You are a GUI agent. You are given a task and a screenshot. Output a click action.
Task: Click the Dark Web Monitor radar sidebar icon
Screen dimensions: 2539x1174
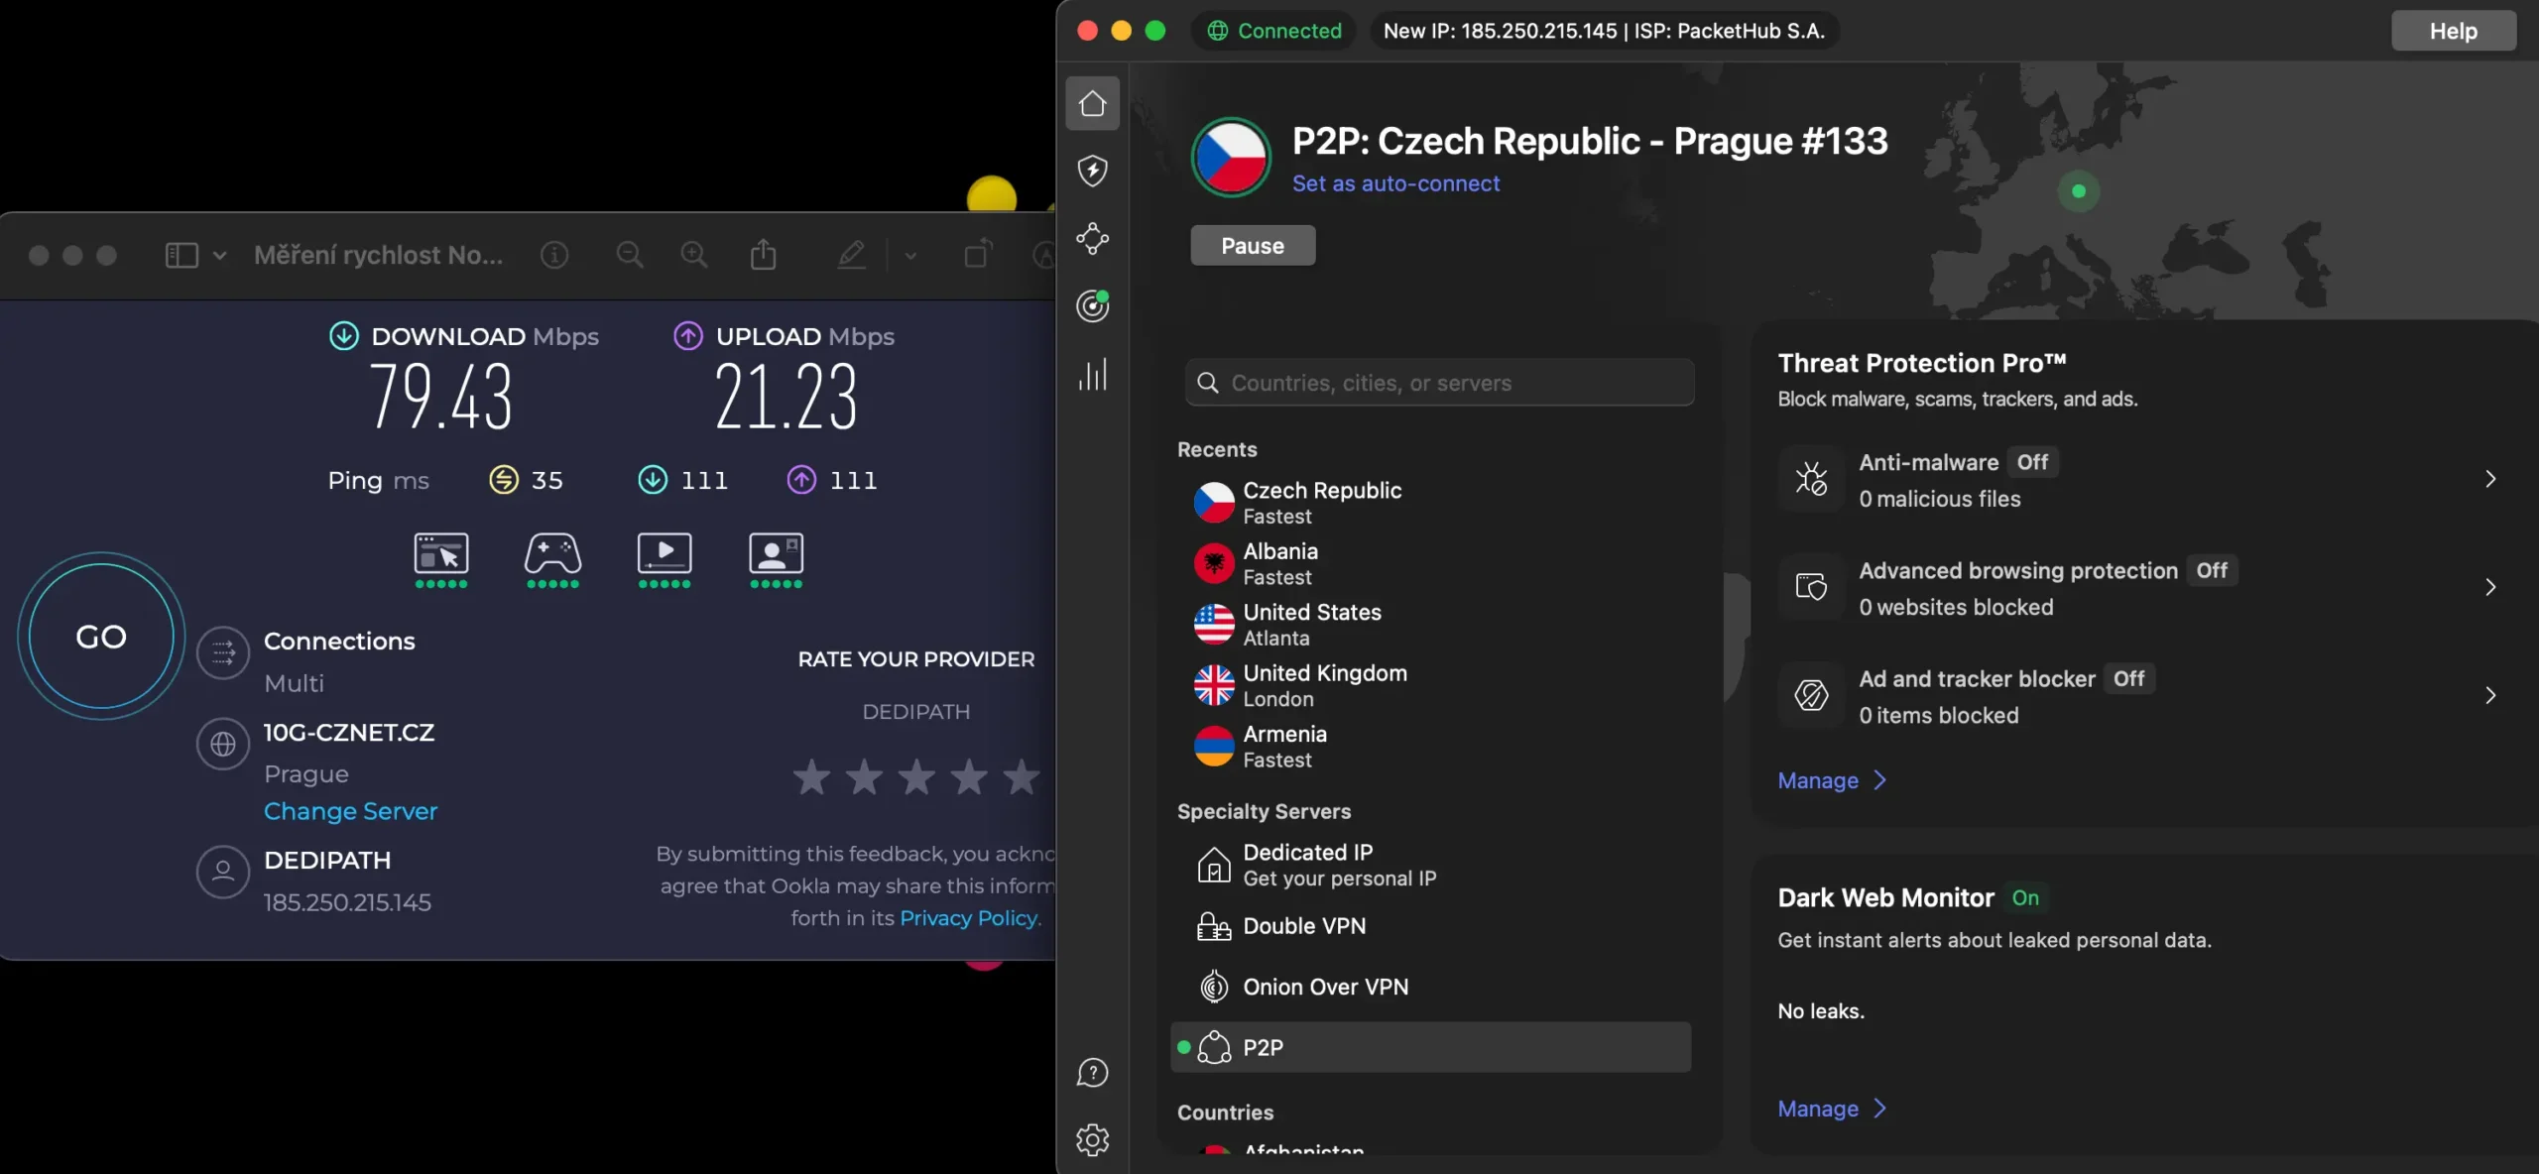click(x=1092, y=305)
